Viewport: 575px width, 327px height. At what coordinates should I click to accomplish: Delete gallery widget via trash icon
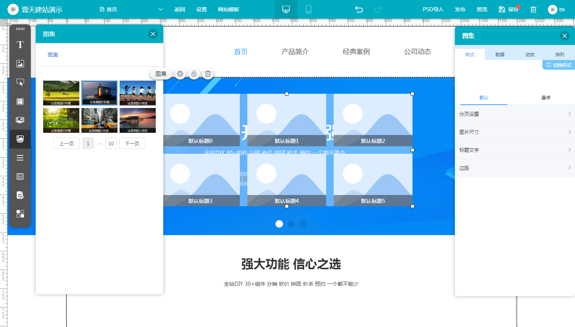click(x=208, y=74)
